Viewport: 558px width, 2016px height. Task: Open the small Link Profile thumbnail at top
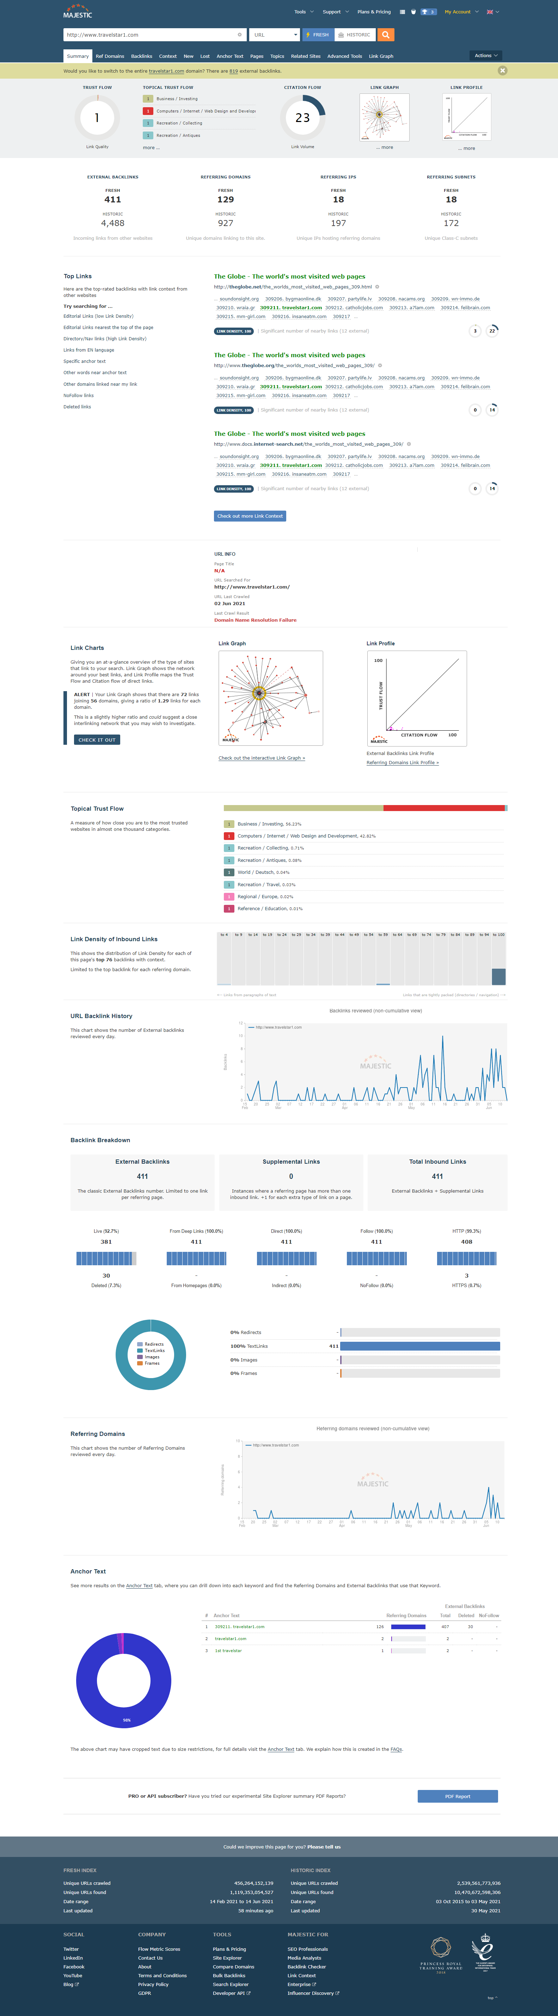tap(466, 117)
